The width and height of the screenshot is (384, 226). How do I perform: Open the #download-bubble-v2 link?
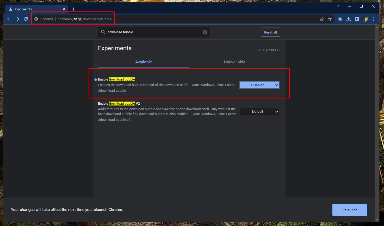pyautogui.click(x=114, y=120)
